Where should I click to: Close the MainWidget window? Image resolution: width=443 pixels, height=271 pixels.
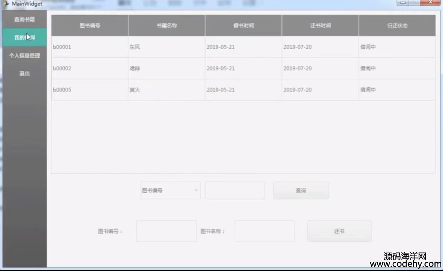(x=430, y=3)
